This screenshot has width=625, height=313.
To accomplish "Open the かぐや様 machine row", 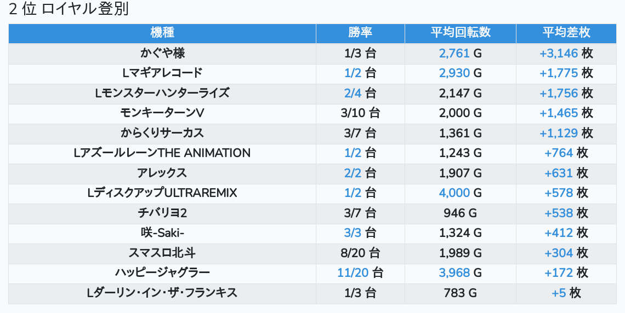I will [162, 53].
